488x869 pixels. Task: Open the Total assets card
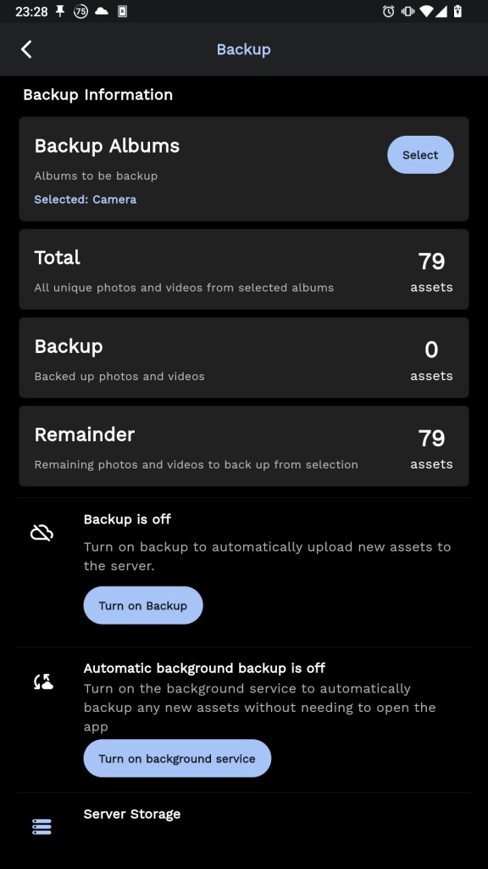point(244,269)
